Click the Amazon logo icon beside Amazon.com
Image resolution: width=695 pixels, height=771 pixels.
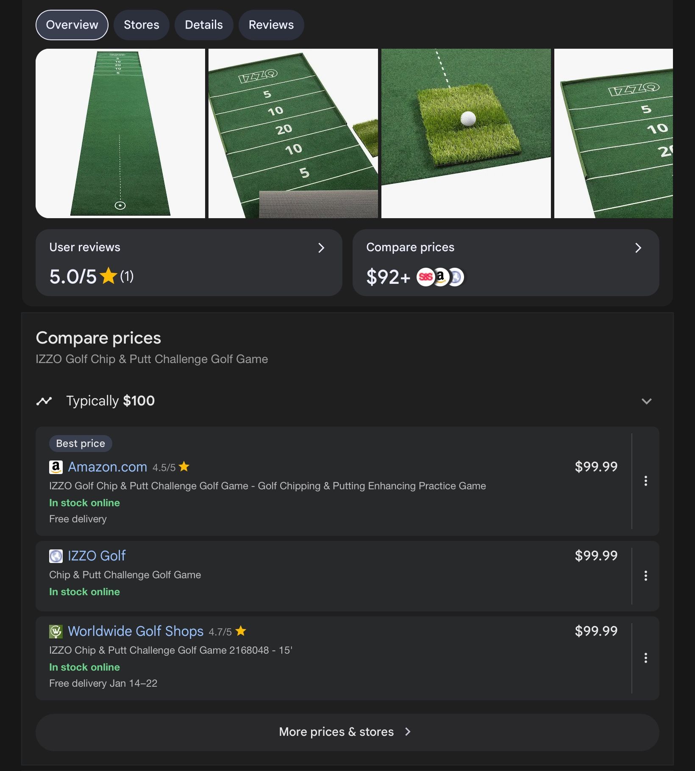pyautogui.click(x=56, y=467)
